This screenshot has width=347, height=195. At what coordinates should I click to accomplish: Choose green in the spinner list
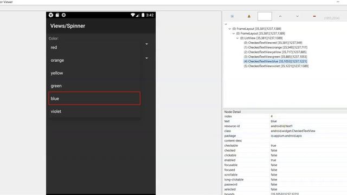(94, 86)
